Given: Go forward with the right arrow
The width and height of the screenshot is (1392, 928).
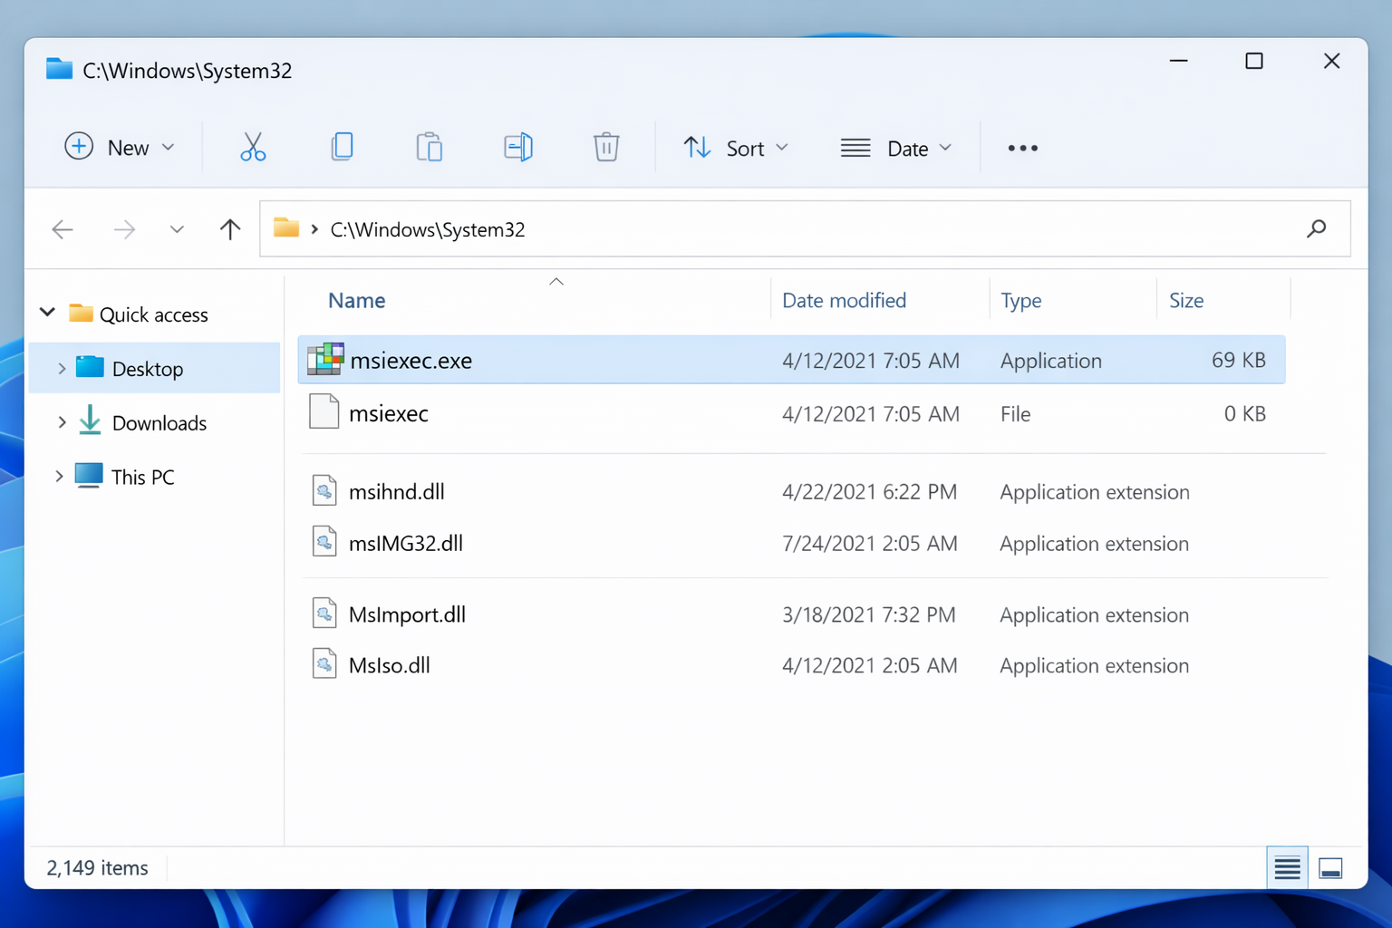Looking at the screenshot, I should (x=124, y=229).
